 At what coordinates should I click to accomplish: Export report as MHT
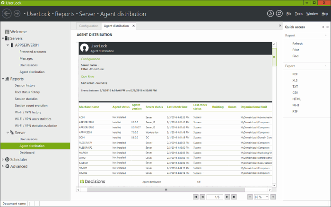[296, 105]
